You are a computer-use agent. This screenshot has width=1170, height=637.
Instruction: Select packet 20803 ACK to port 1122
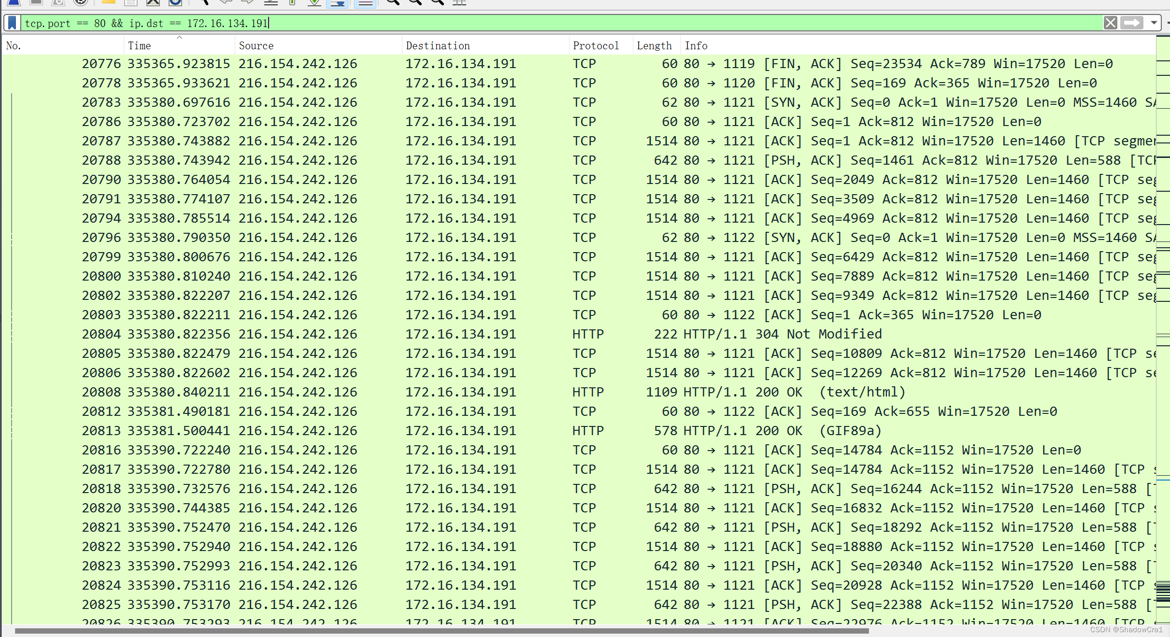[579, 315]
